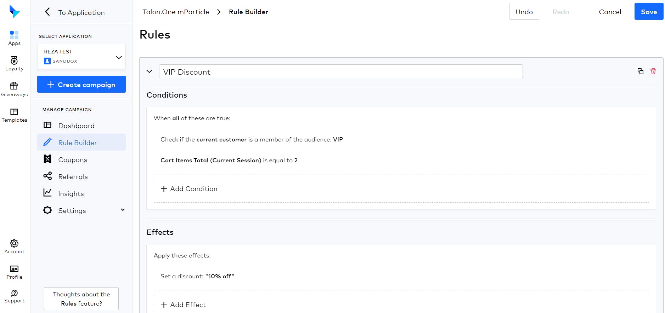Click Create campaign button
This screenshot has width=665, height=313.
[81, 84]
